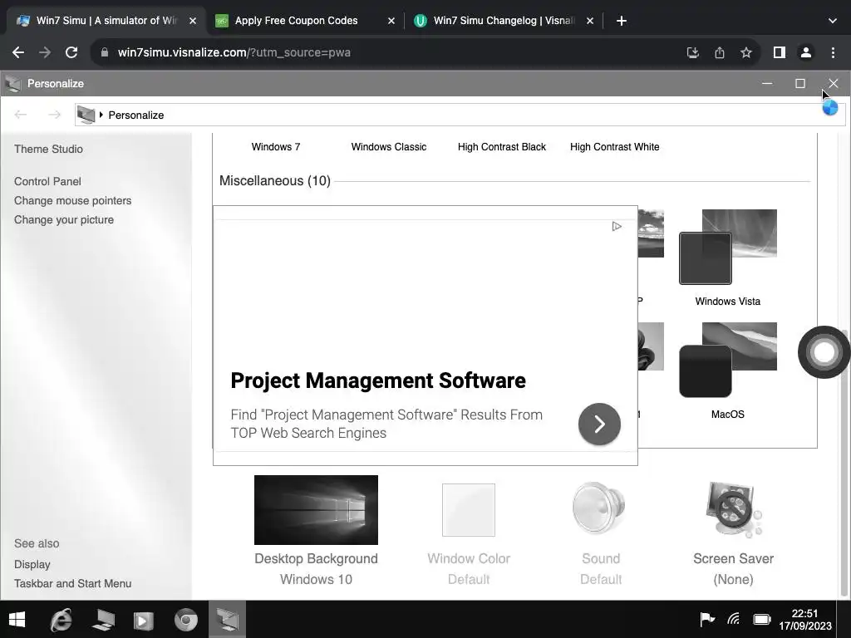Select the Win7 Simu simulator tab
851x638 pixels.
[106, 21]
